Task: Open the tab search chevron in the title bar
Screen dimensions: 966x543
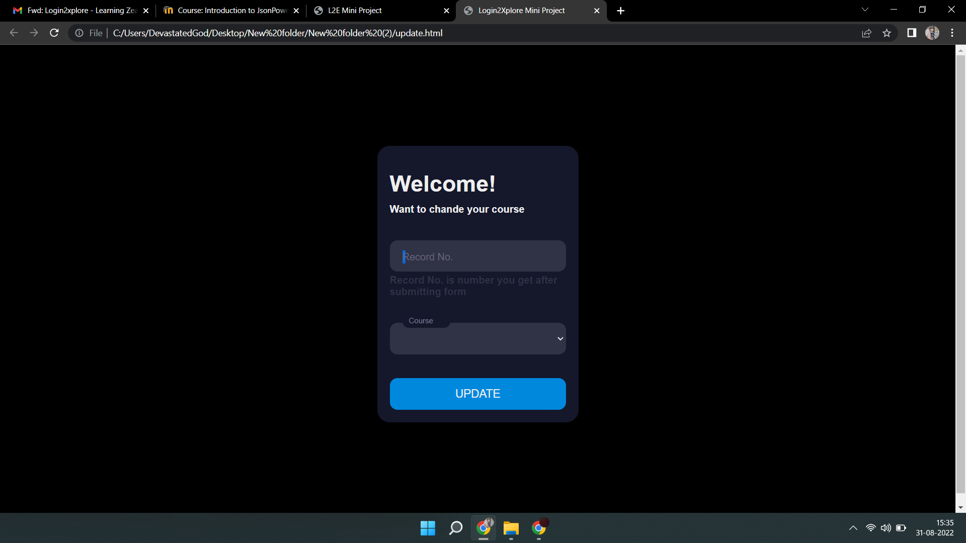Action: coord(864,9)
